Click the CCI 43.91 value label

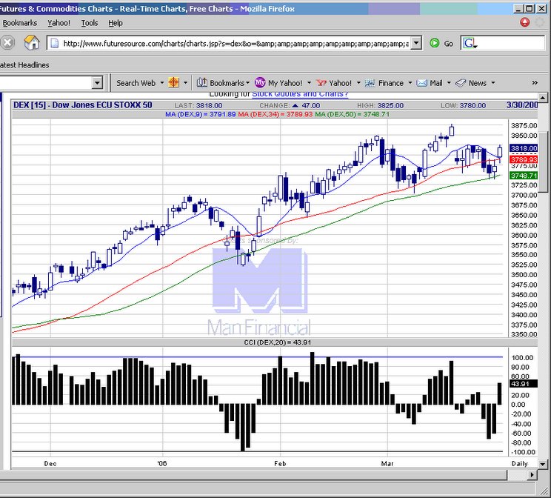tap(524, 383)
